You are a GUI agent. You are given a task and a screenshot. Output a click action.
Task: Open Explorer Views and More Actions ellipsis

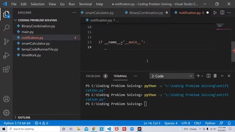tap(74, 12)
